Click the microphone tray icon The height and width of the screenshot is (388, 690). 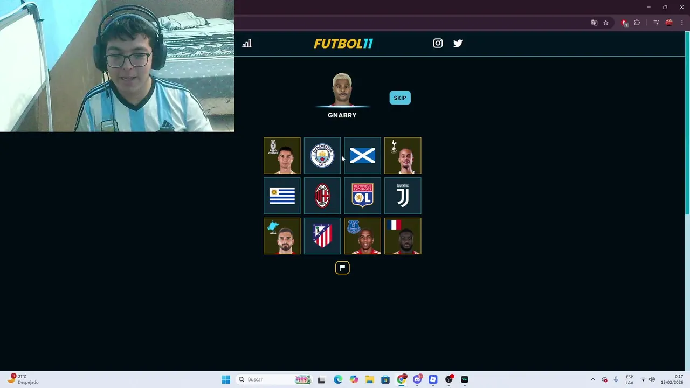[616, 379]
